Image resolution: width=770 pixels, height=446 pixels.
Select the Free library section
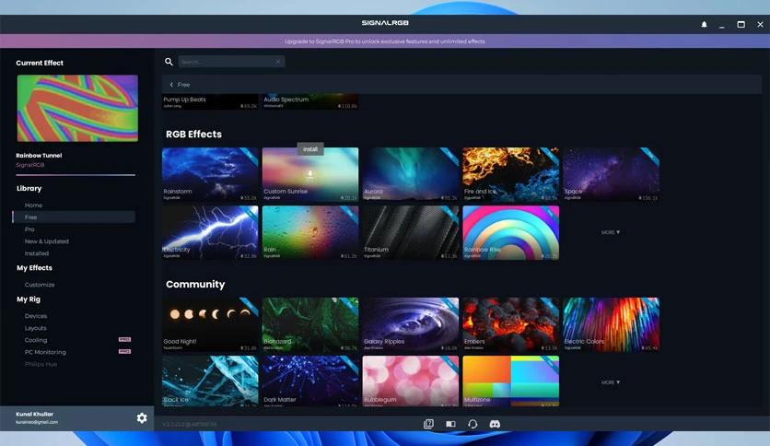pyautogui.click(x=74, y=217)
